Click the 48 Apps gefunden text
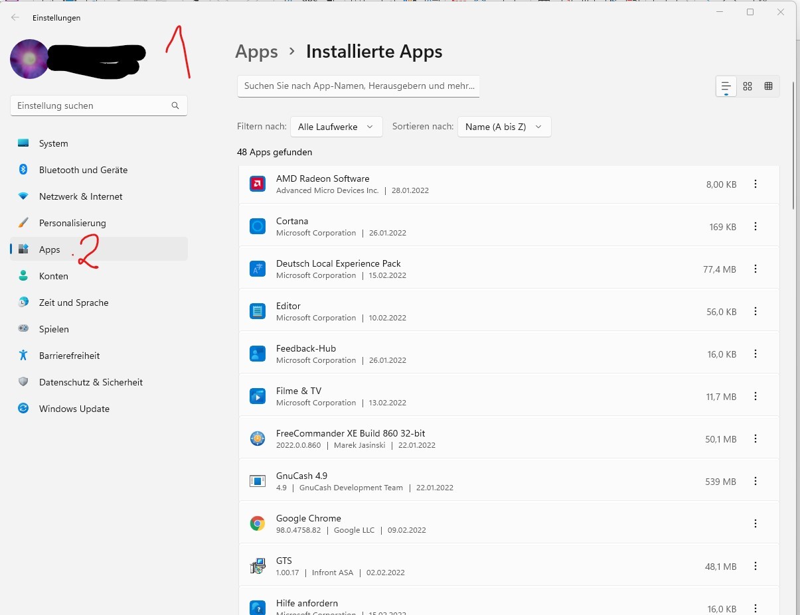The height and width of the screenshot is (615, 800). 274,152
